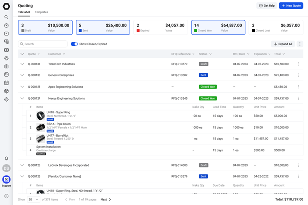Click the New Quote button
The image size is (308, 205).
point(291,6)
